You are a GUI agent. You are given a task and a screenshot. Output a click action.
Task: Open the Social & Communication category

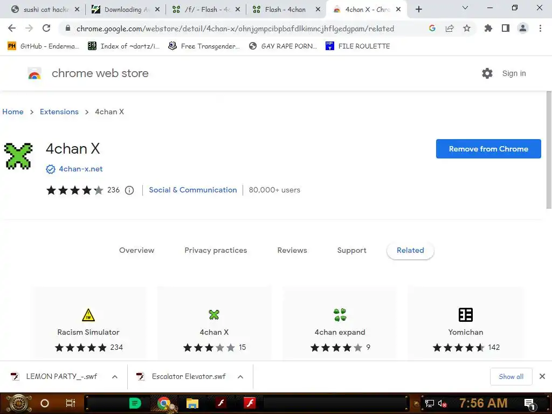[x=193, y=190]
